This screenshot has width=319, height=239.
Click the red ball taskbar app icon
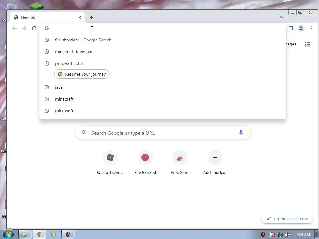pyautogui.click(x=68, y=235)
